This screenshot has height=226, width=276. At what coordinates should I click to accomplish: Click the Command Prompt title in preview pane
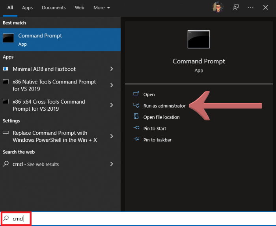(x=199, y=61)
